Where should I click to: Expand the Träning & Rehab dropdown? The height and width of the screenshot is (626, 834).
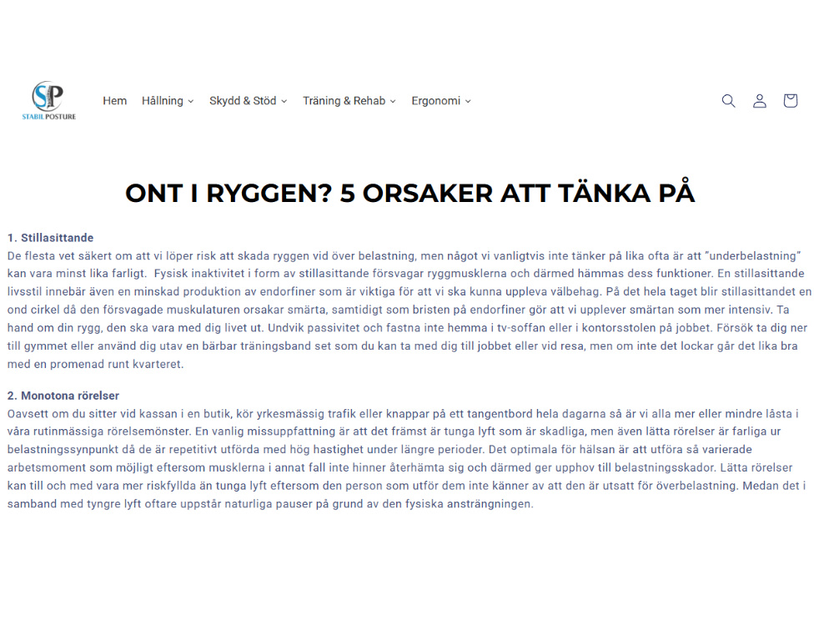(x=349, y=101)
